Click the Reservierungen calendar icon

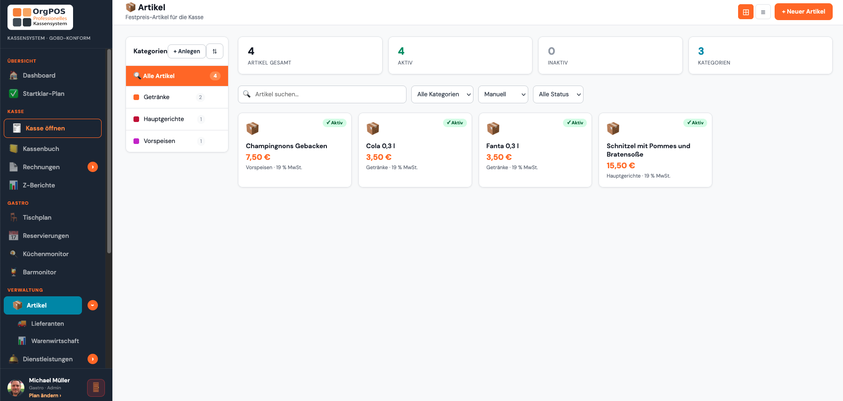click(x=14, y=236)
